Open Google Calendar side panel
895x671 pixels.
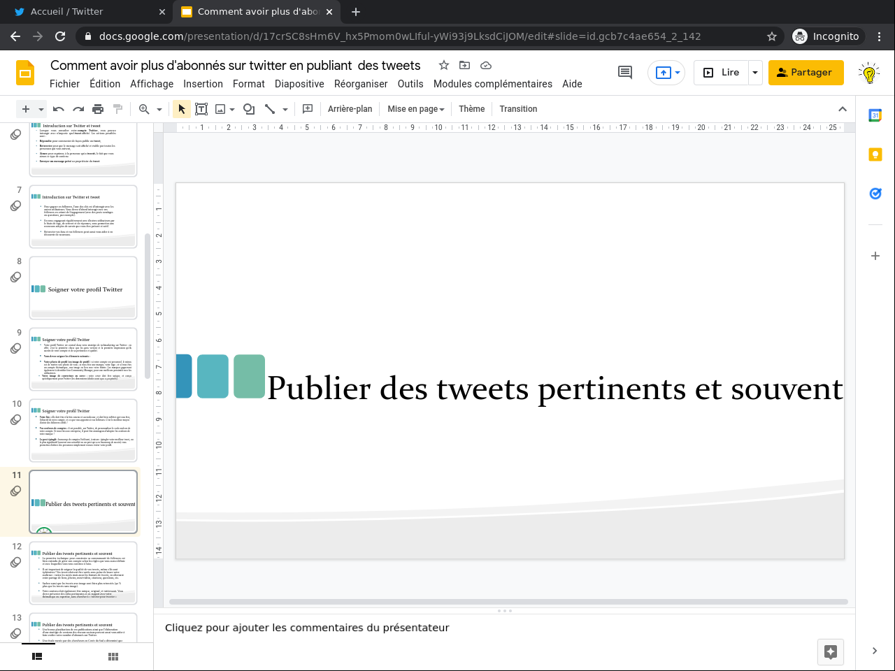[875, 116]
